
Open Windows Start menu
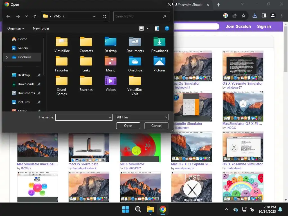pyautogui.click(x=126, y=209)
